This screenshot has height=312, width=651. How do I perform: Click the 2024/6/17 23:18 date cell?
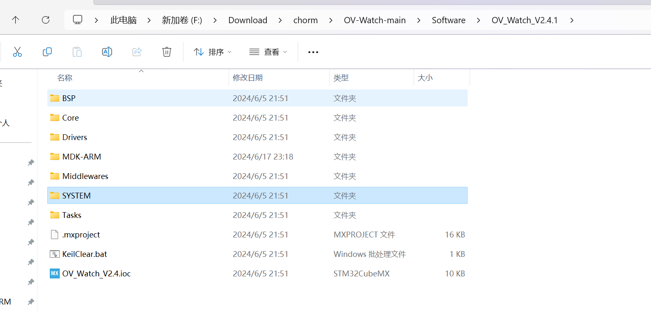[x=263, y=157]
